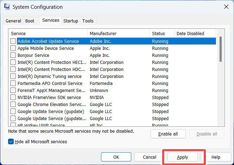The image size is (234, 165).
Task: Click the Fortemedia manufacturer cell
Action: [x=101, y=84]
